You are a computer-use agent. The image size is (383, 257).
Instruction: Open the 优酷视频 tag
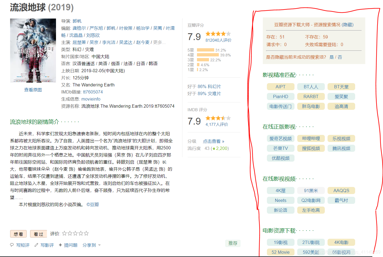(281, 158)
